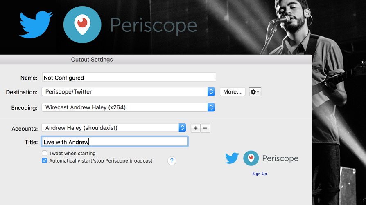Image resolution: width=366 pixels, height=205 pixels.
Task: Click the small Twitter bird icon near Sign Up
Action: 232,158
